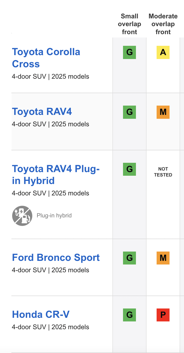Click Corolla Cross yellow A rating badge

pyautogui.click(x=163, y=53)
